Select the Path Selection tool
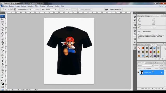 pos(2,64)
